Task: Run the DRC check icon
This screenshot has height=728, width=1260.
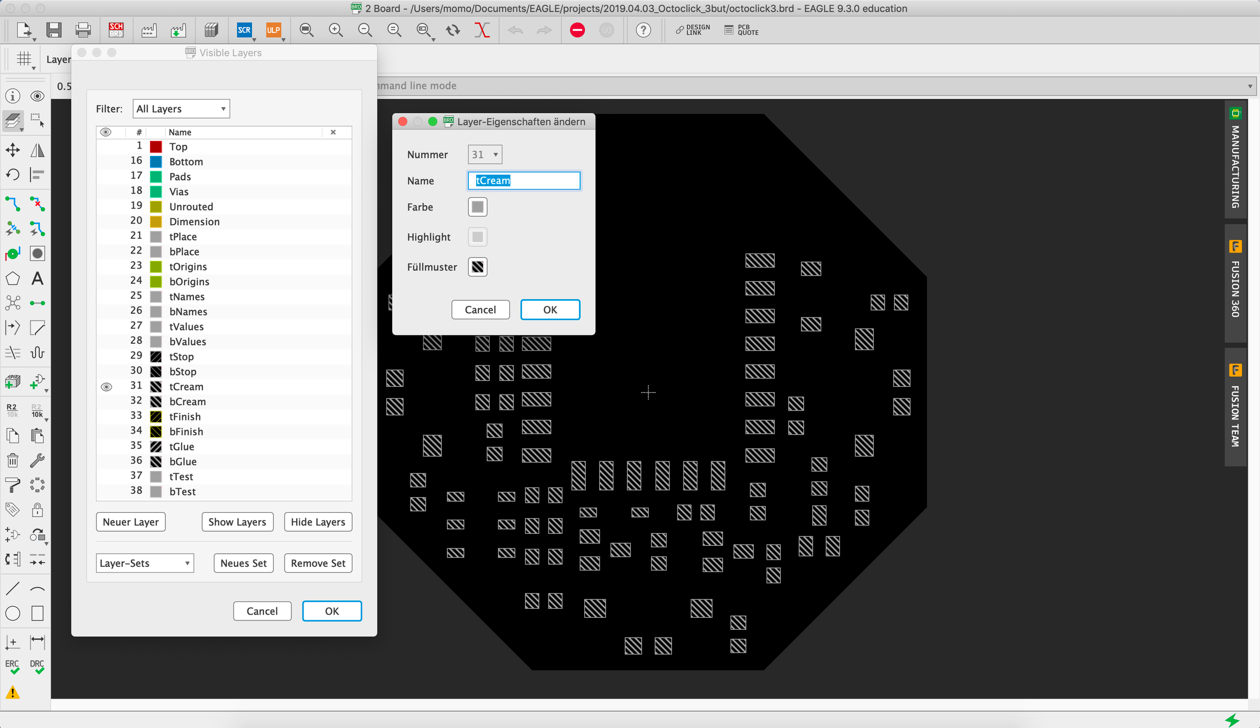Action: point(37,667)
